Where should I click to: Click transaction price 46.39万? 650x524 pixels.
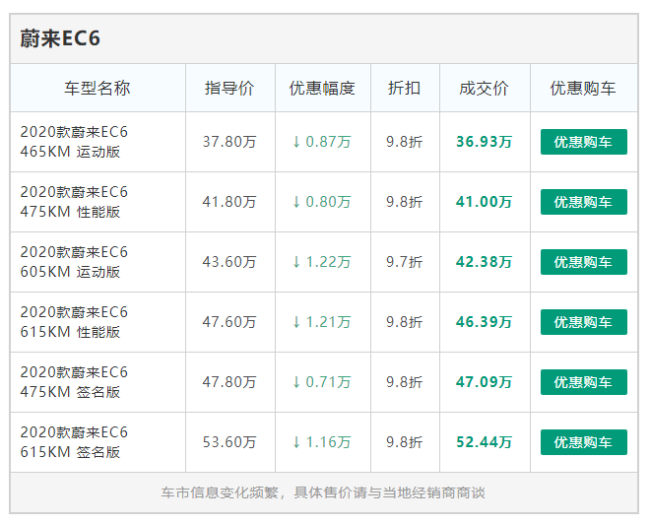coord(485,322)
